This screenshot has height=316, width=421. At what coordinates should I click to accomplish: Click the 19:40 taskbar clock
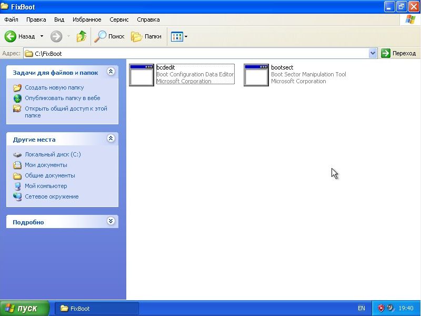point(406,308)
